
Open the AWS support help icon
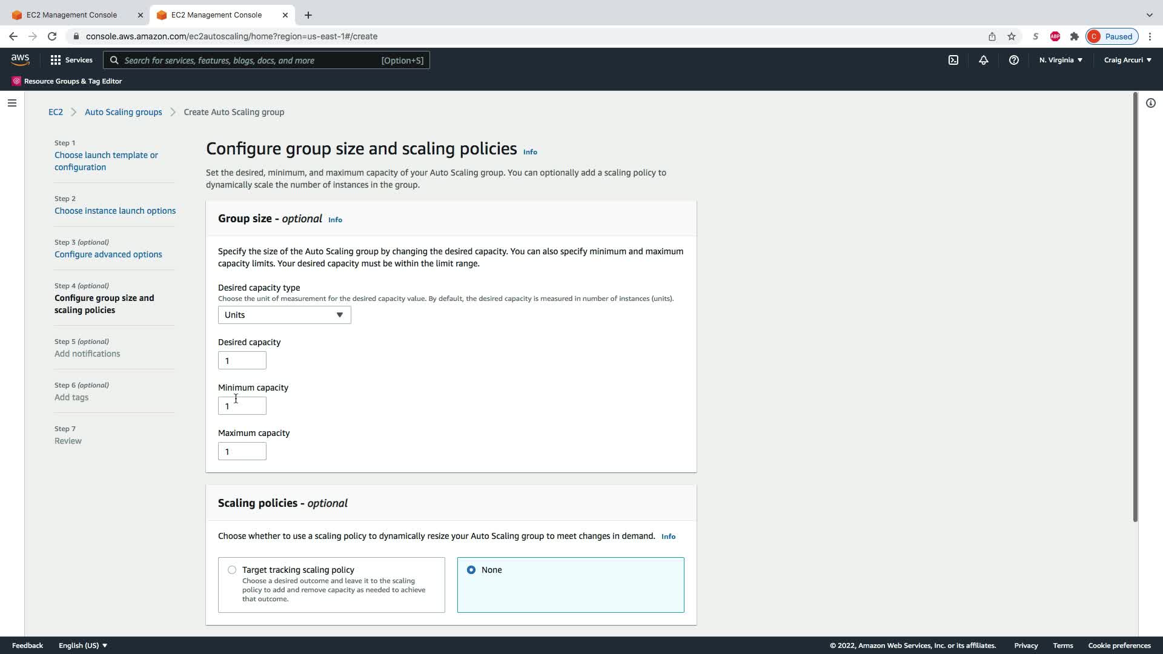pos(1014,60)
